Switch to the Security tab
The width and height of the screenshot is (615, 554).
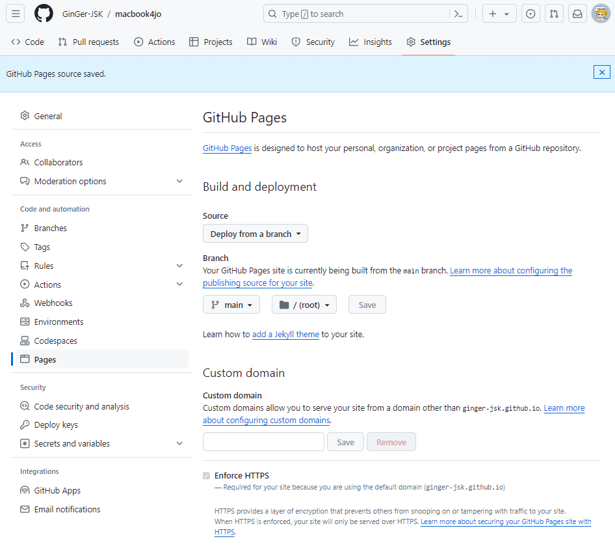(313, 42)
